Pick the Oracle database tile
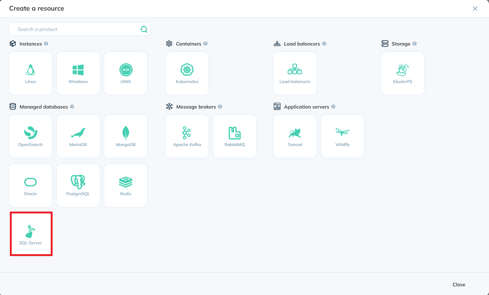 pyautogui.click(x=31, y=185)
